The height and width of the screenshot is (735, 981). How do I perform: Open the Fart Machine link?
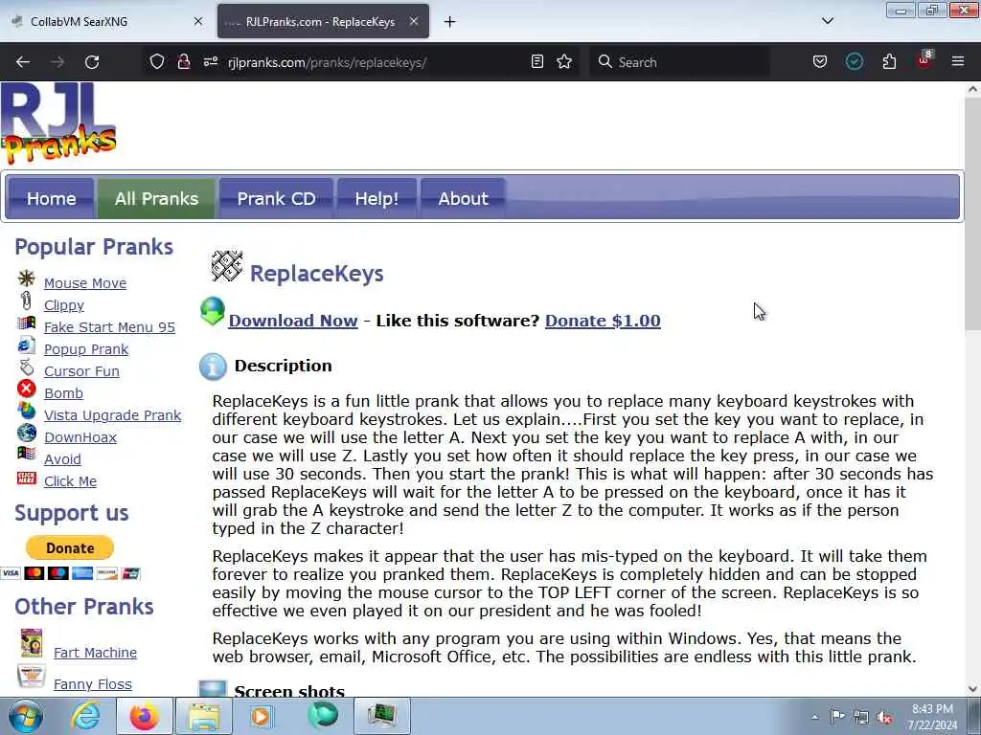click(95, 653)
